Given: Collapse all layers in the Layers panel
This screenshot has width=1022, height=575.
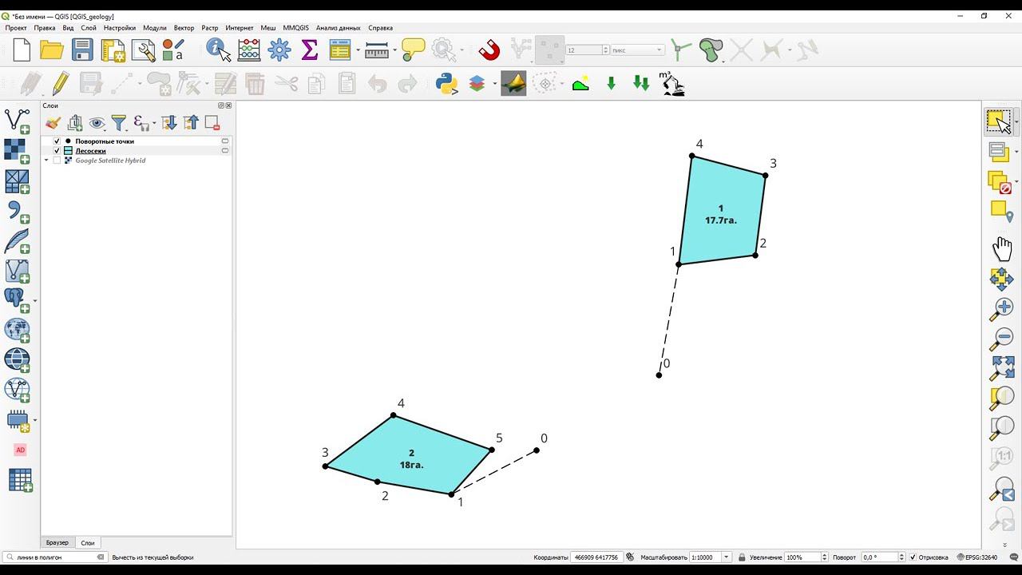Looking at the screenshot, I should pos(191,123).
